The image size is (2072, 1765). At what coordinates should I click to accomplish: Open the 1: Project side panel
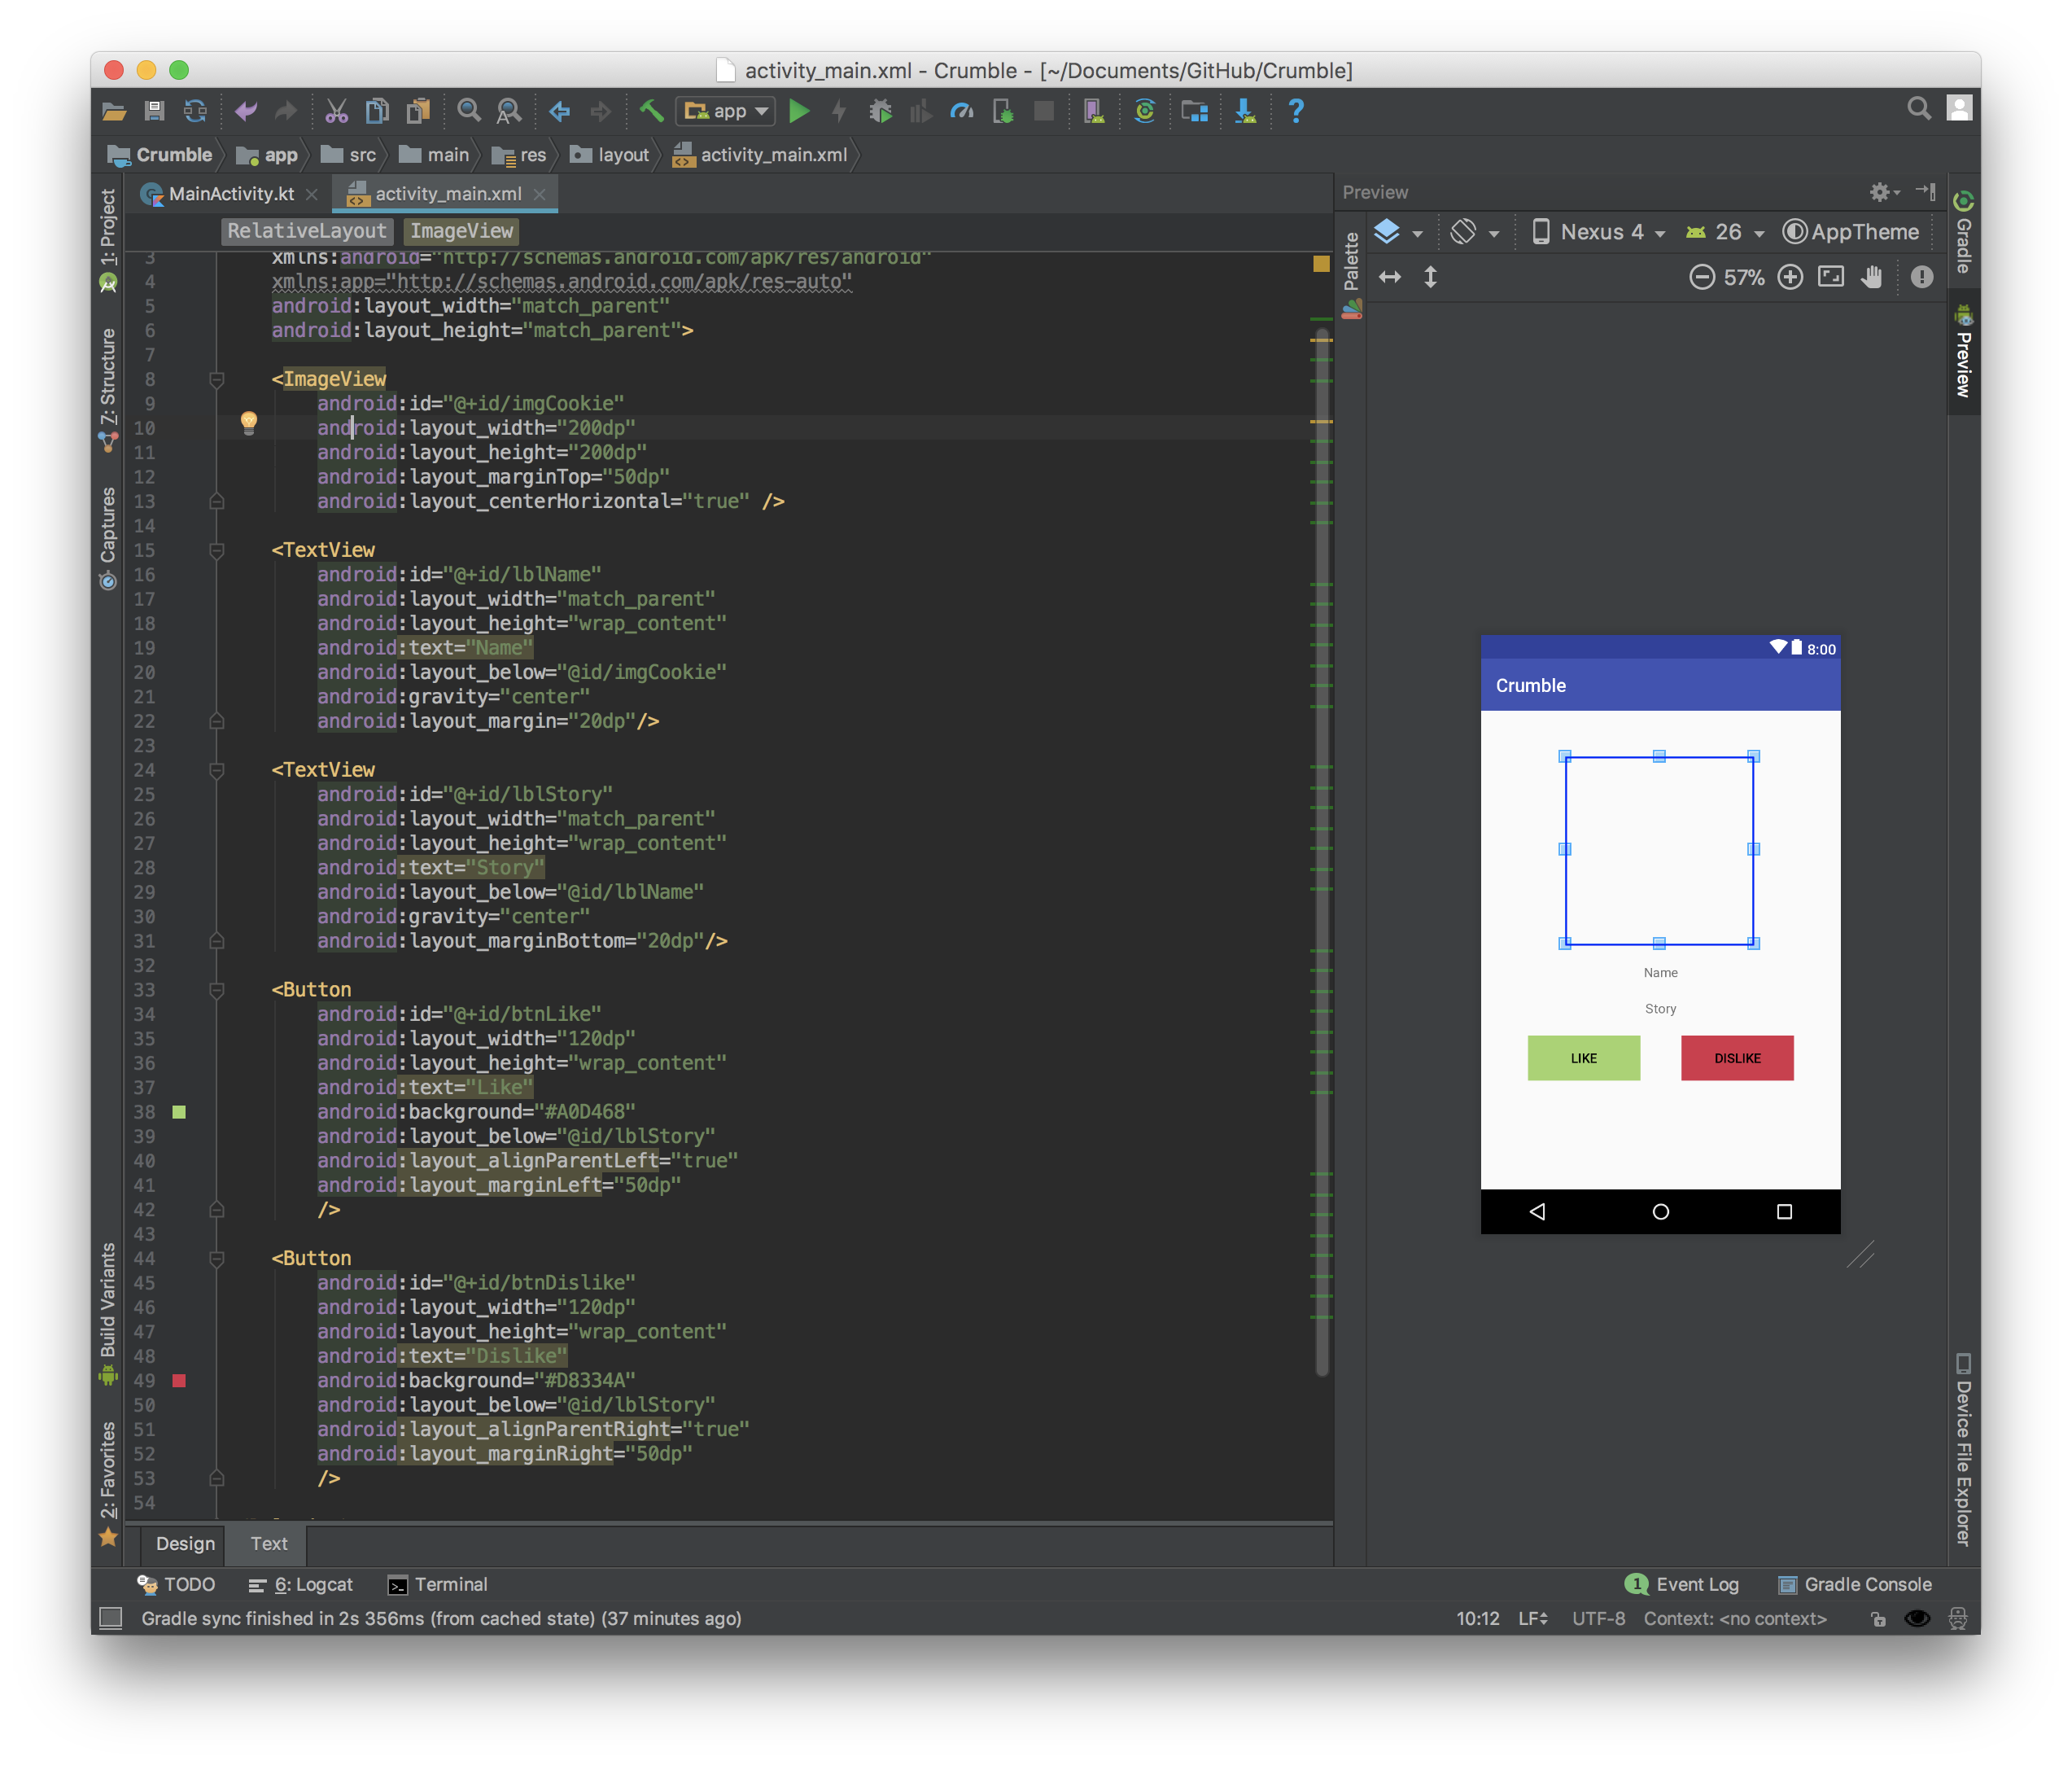point(108,240)
